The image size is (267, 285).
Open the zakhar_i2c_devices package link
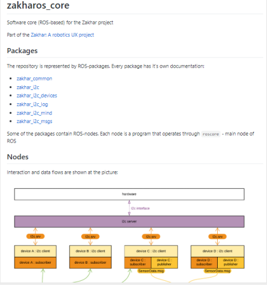(37, 96)
